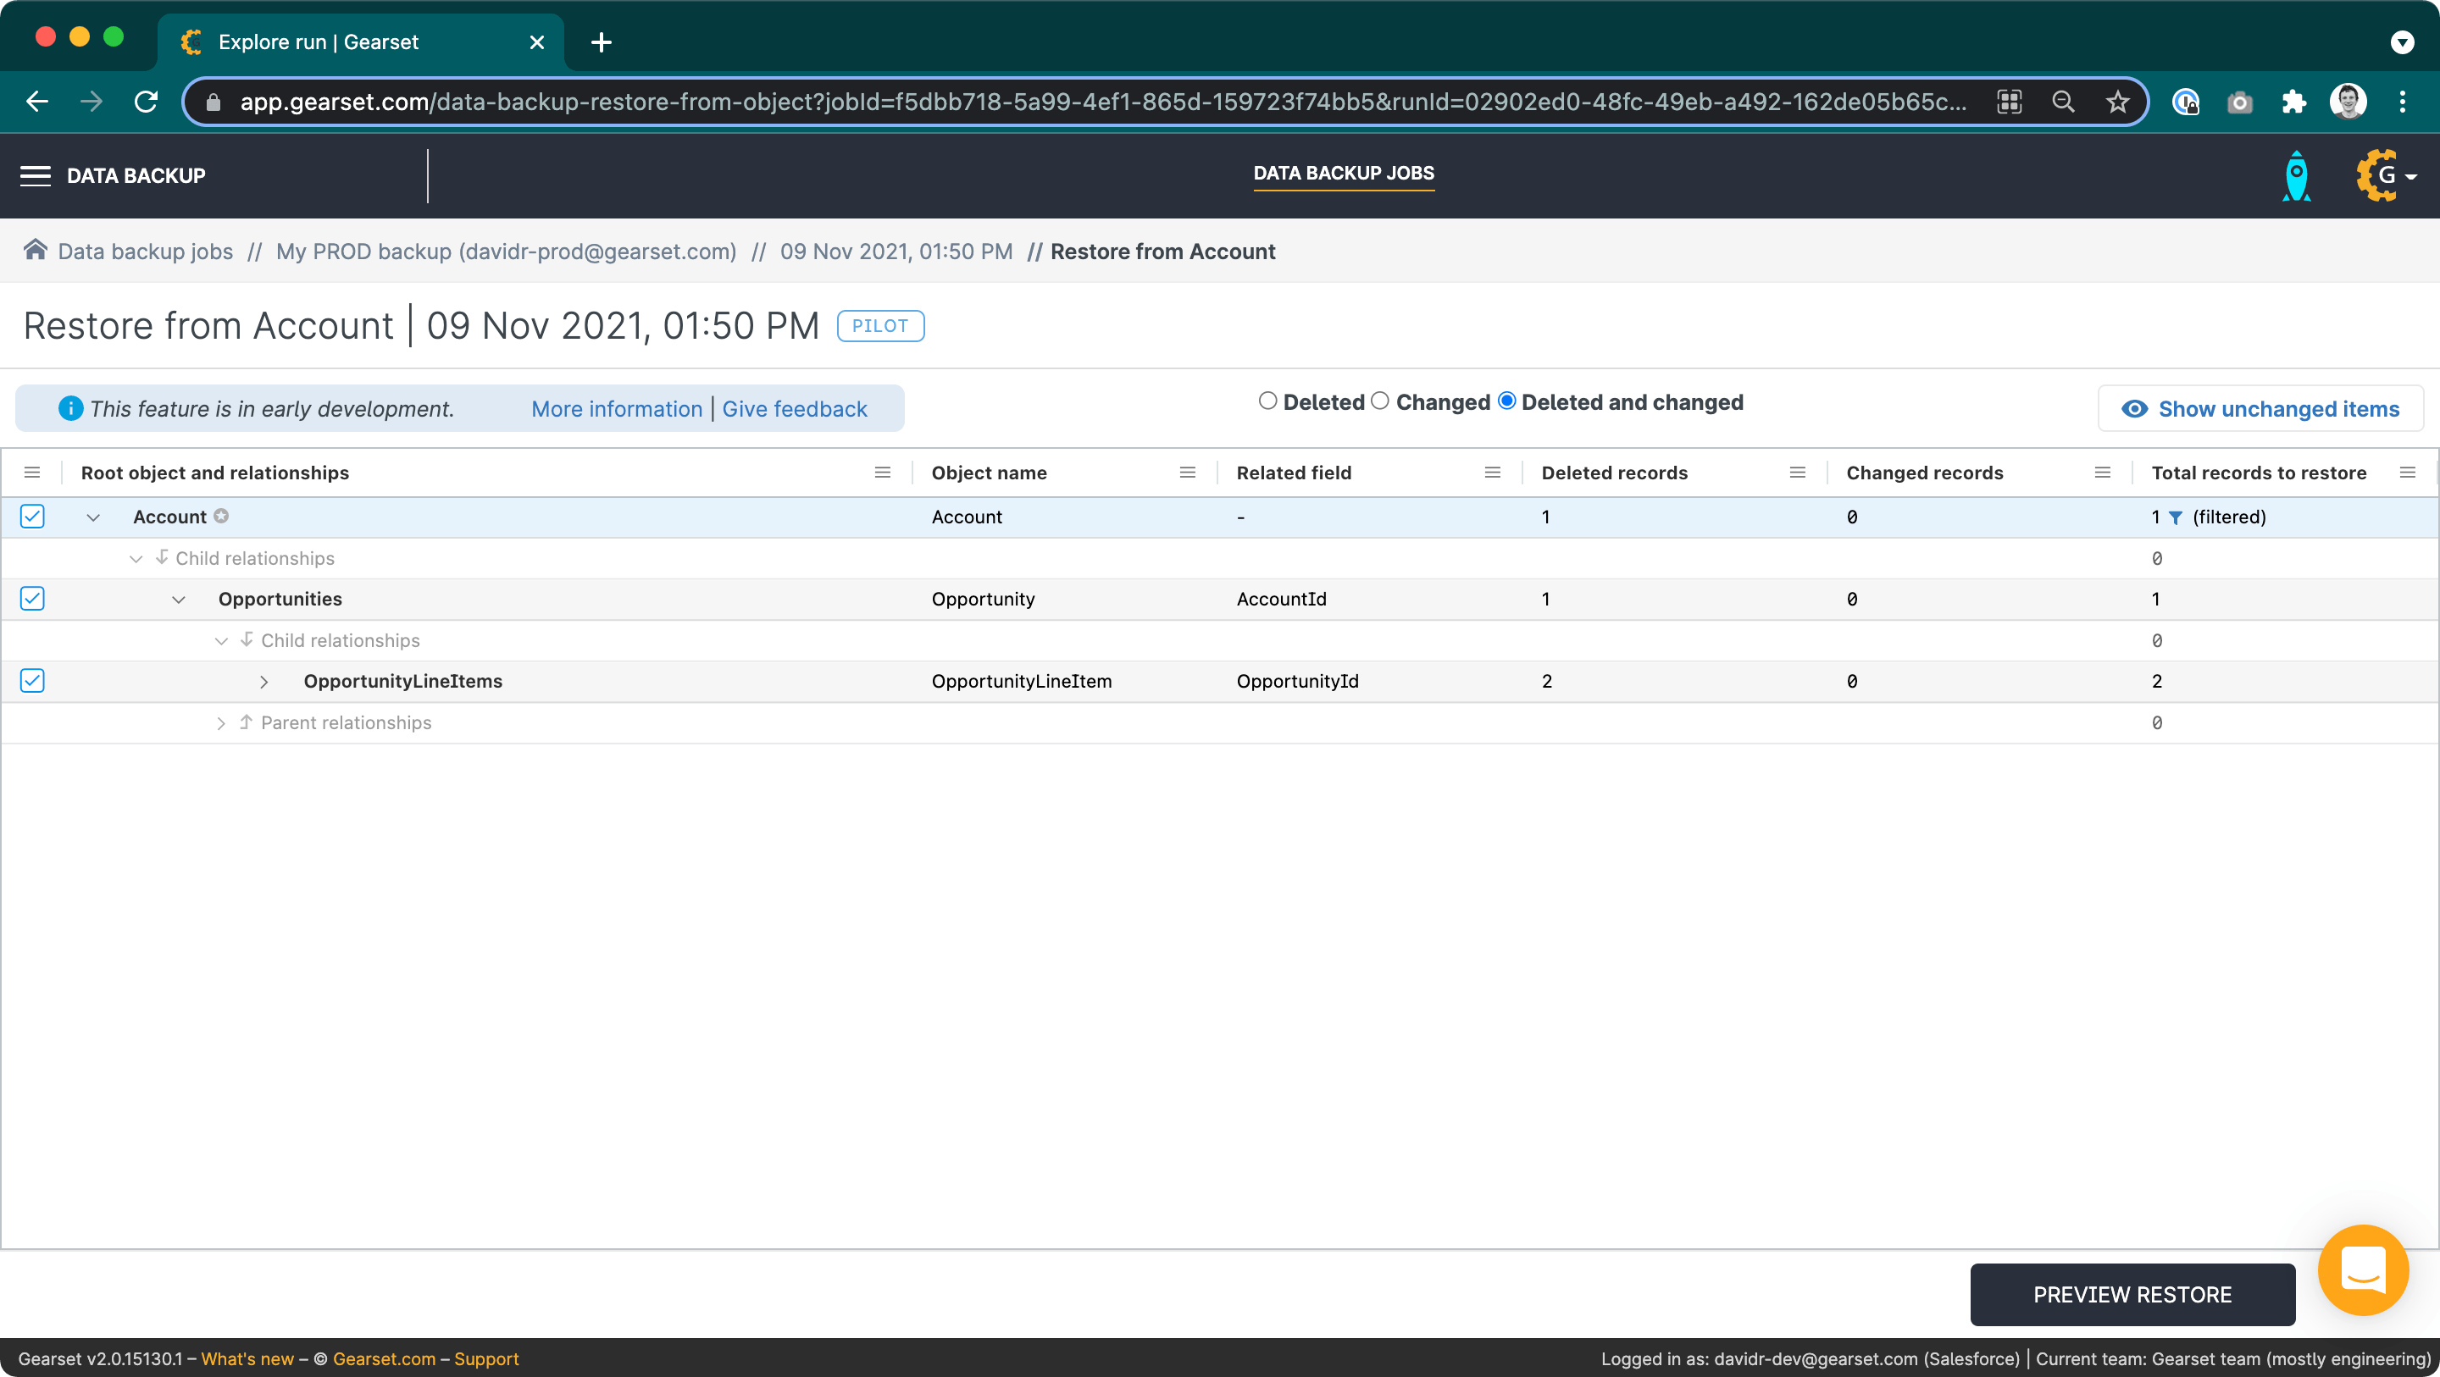Open Object name column menu icon
The width and height of the screenshot is (2440, 1377).
click(1187, 473)
